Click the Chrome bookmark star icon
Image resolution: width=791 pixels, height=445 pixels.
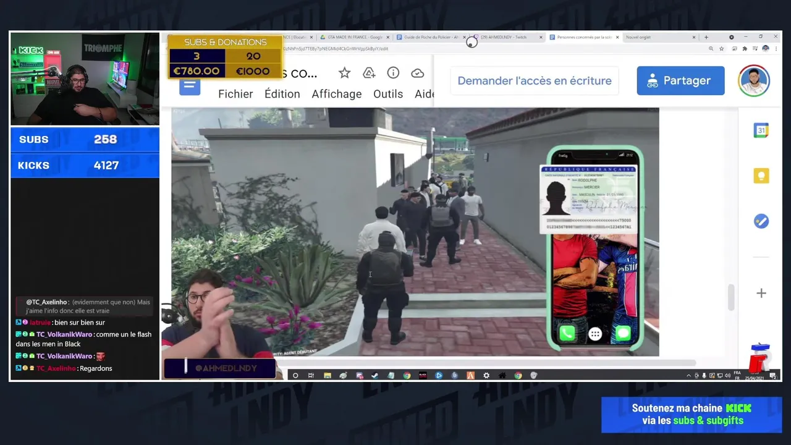(x=721, y=49)
